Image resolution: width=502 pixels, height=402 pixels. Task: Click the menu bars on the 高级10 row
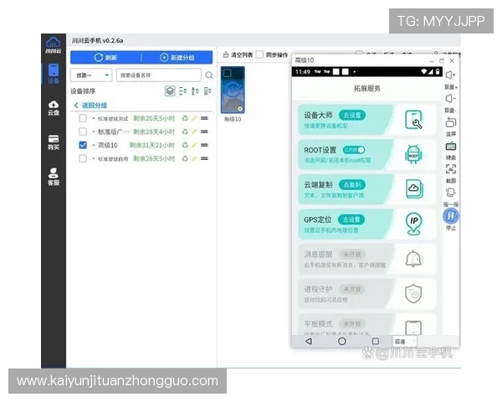coord(204,145)
